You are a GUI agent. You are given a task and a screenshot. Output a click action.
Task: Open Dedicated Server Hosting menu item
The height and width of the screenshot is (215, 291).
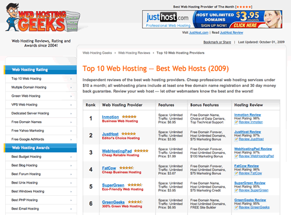pos(41,113)
